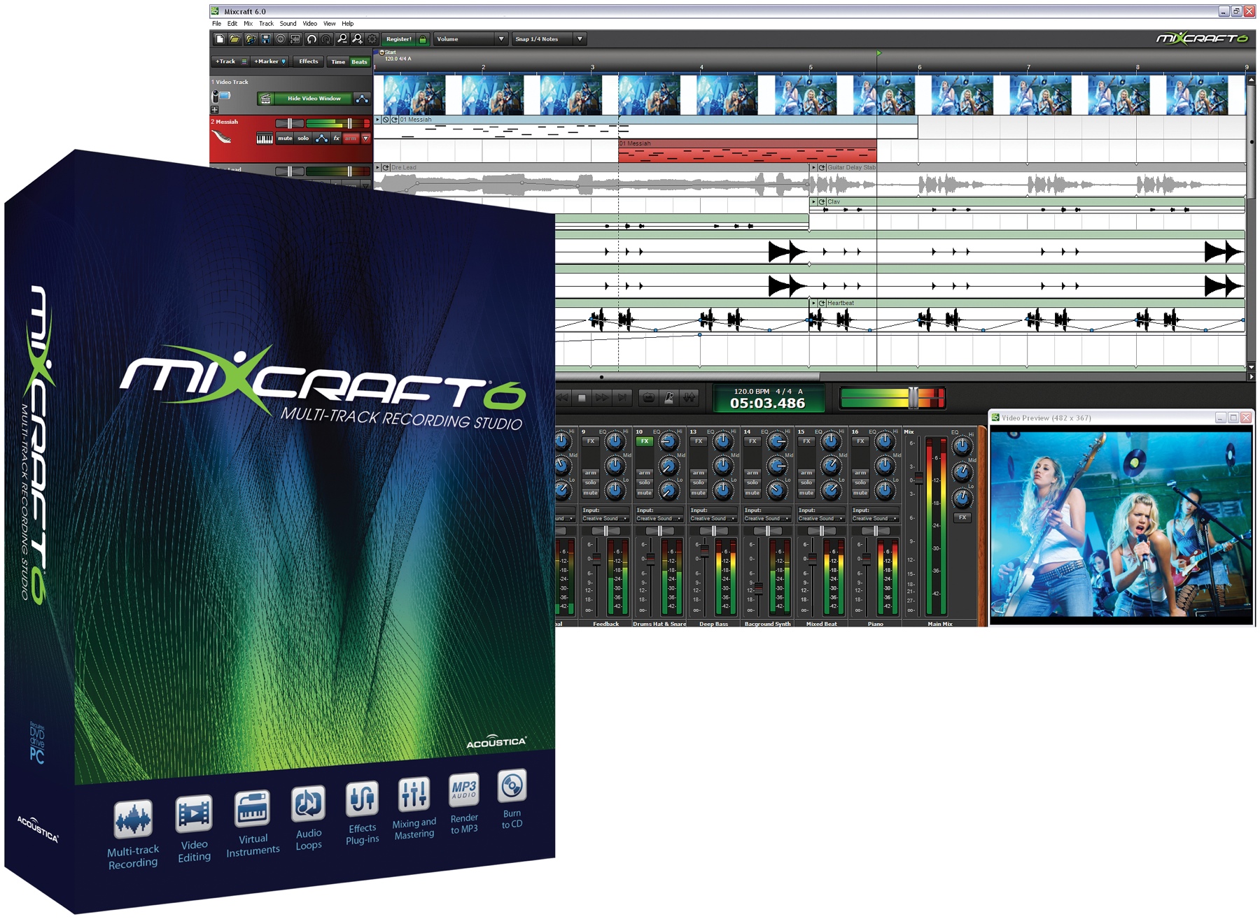Mute the Messiah track
The image size is (1260, 919).
click(285, 138)
